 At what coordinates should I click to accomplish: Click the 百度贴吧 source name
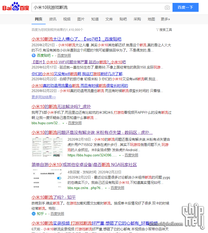point(44,55)
